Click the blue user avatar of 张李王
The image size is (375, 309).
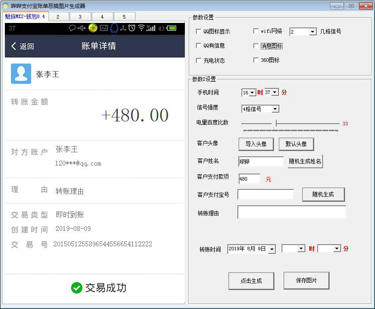point(21,74)
